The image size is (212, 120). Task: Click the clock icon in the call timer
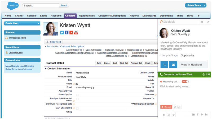pos(204,75)
